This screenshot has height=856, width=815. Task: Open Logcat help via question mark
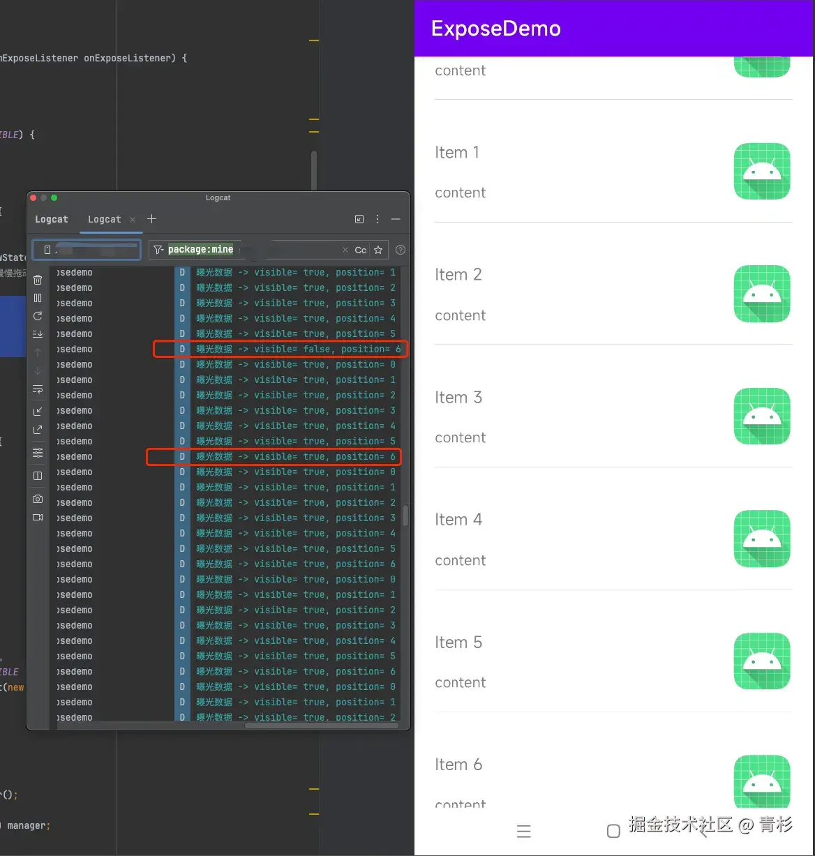(x=400, y=249)
